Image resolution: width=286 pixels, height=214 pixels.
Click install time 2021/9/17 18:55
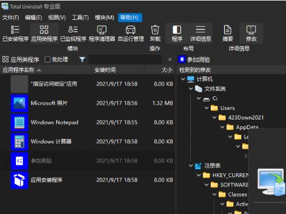click(x=117, y=122)
